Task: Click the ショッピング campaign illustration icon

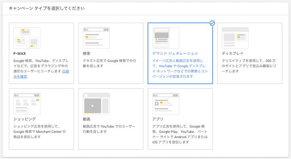Action: pyautogui.click(x=27, y=104)
